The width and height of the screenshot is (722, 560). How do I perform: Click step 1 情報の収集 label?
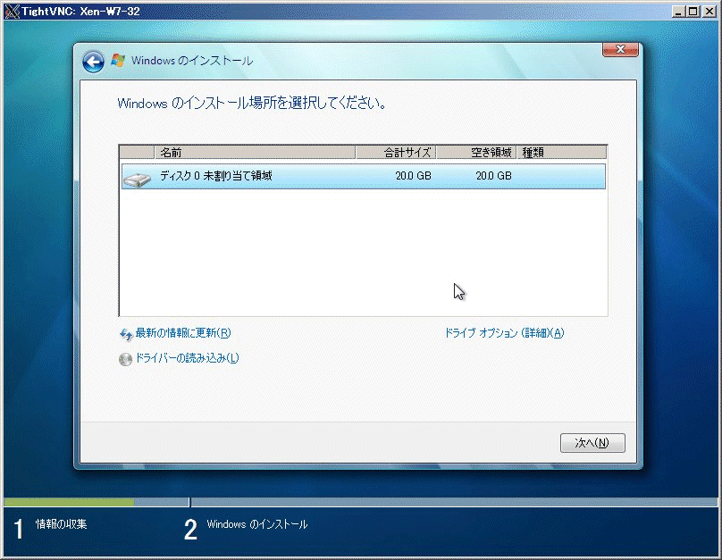coord(62,524)
